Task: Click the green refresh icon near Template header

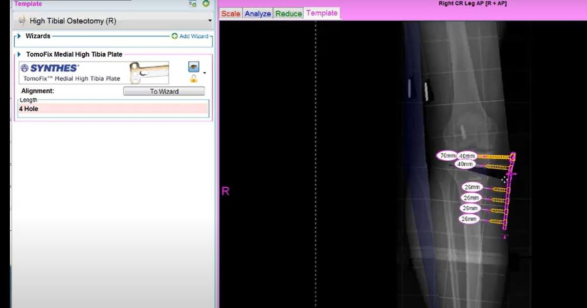Action: 206,4
